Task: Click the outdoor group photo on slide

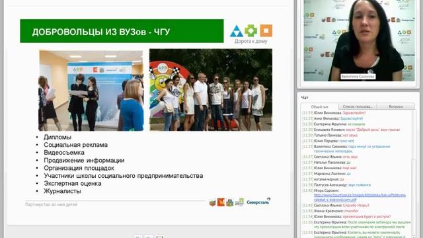Action: coord(211,90)
